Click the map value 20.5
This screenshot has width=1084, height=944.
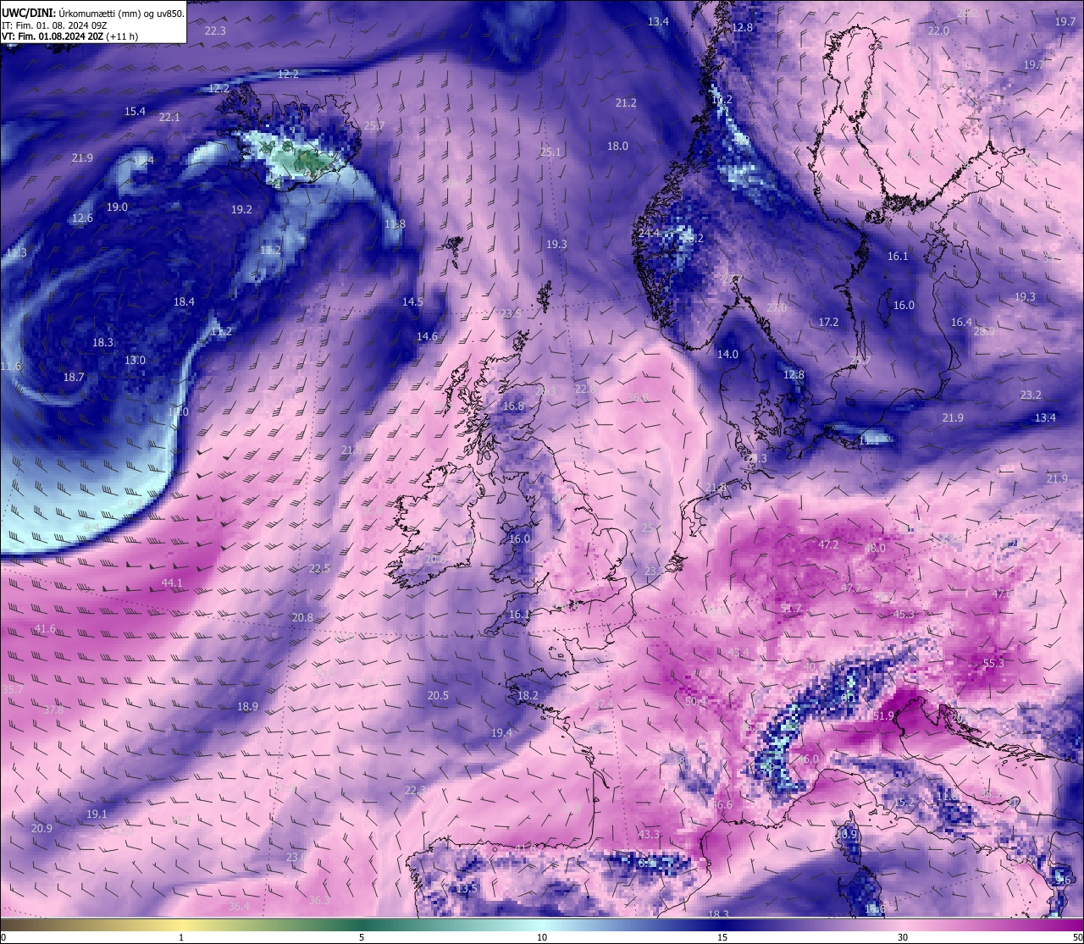pos(438,696)
